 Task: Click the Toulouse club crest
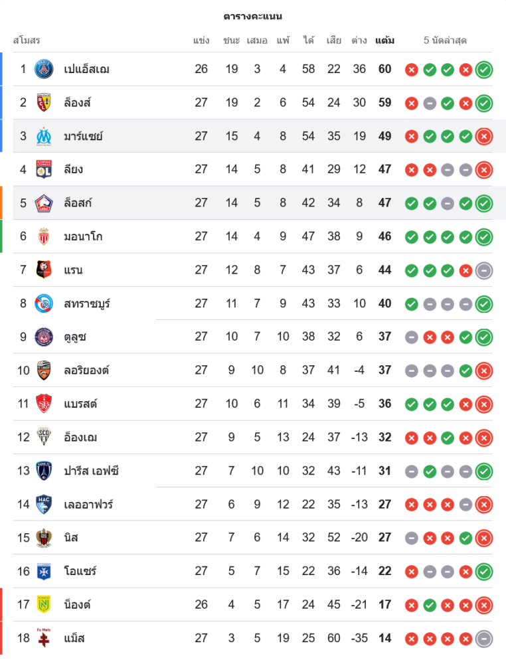pos(44,337)
